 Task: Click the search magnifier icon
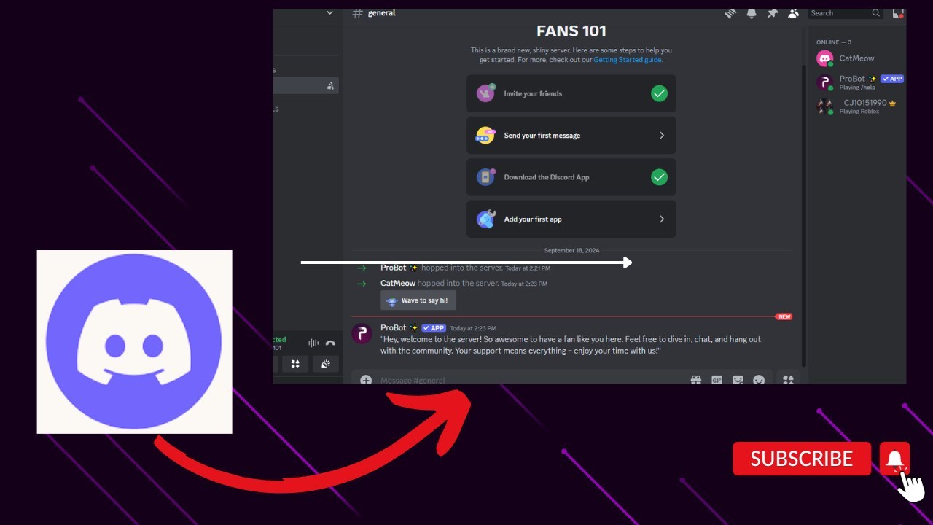pyautogui.click(x=876, y=13)
